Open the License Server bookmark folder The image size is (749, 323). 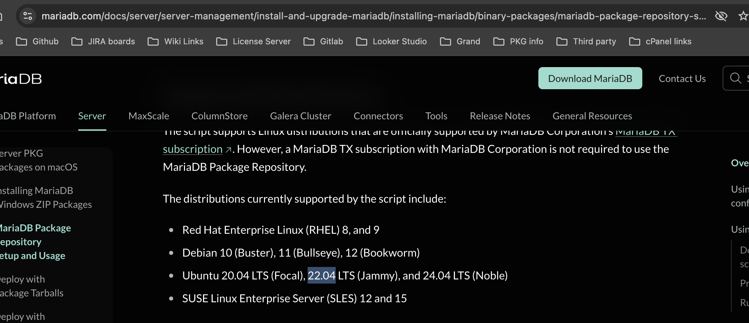253,41
